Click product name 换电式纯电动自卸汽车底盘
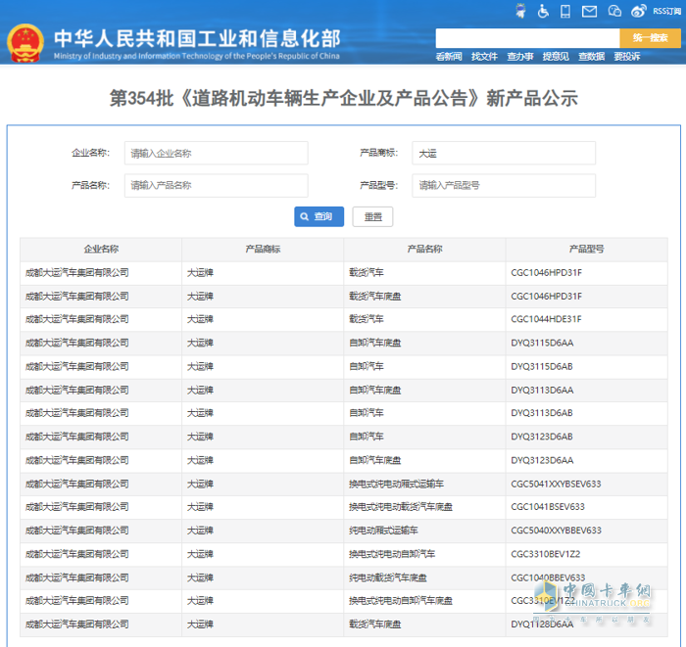Image resolution: width=686 pixels, height=647 pixels. (401, 601)
